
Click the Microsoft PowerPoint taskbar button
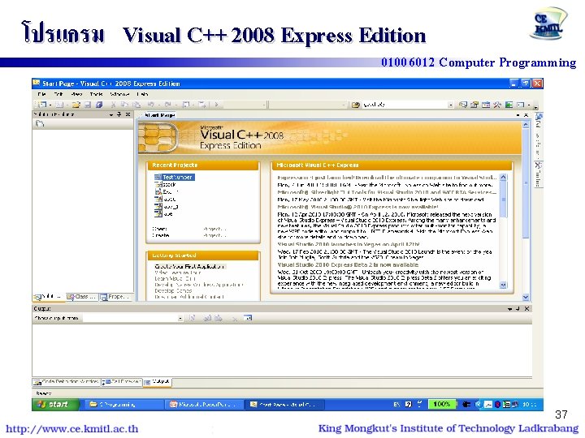tap(203, 405)
